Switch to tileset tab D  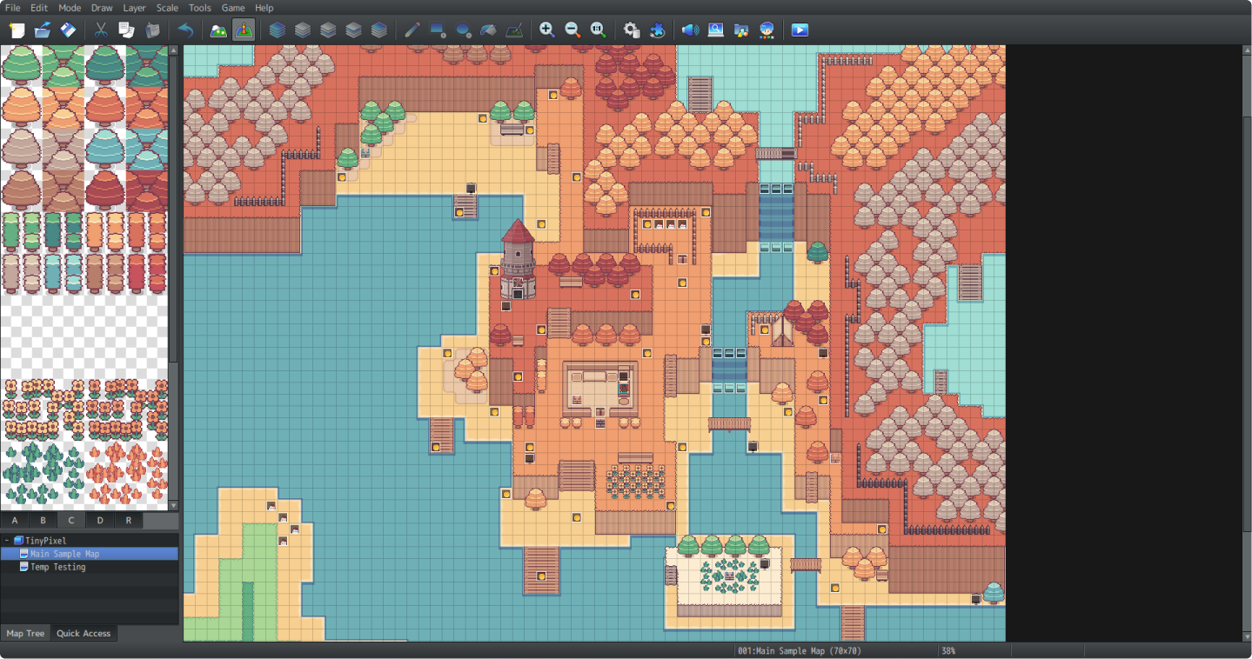[100, 521]
